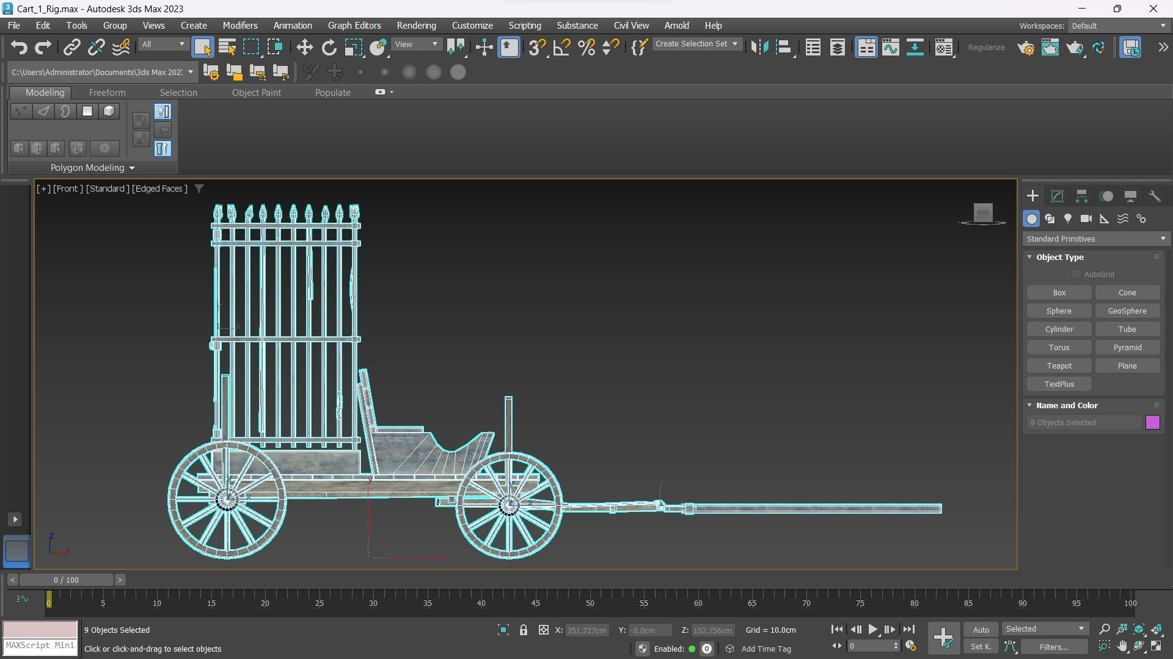Open Select by Name list icon
The image size is (1173, 659).
pyautogui.click(x=227, y=48)
